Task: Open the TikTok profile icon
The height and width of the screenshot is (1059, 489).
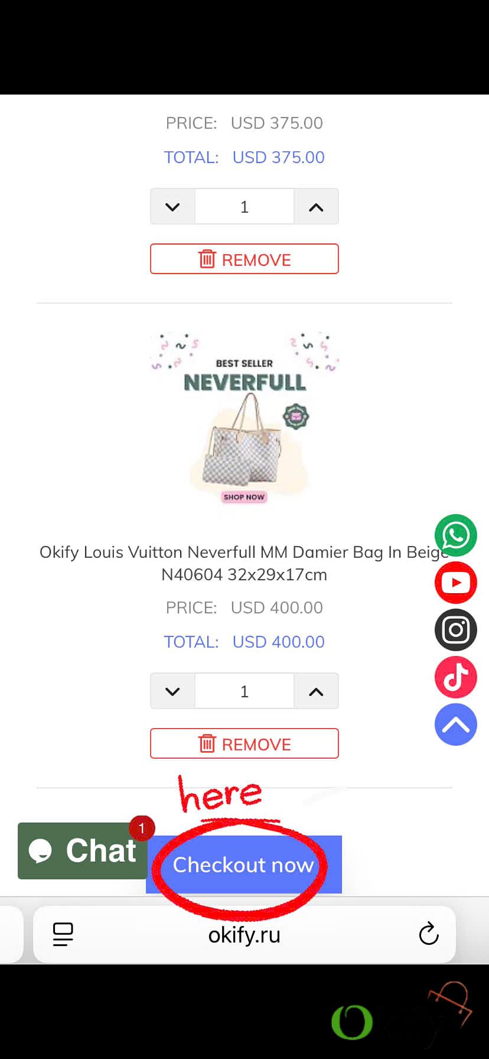Action: point(456,677)
